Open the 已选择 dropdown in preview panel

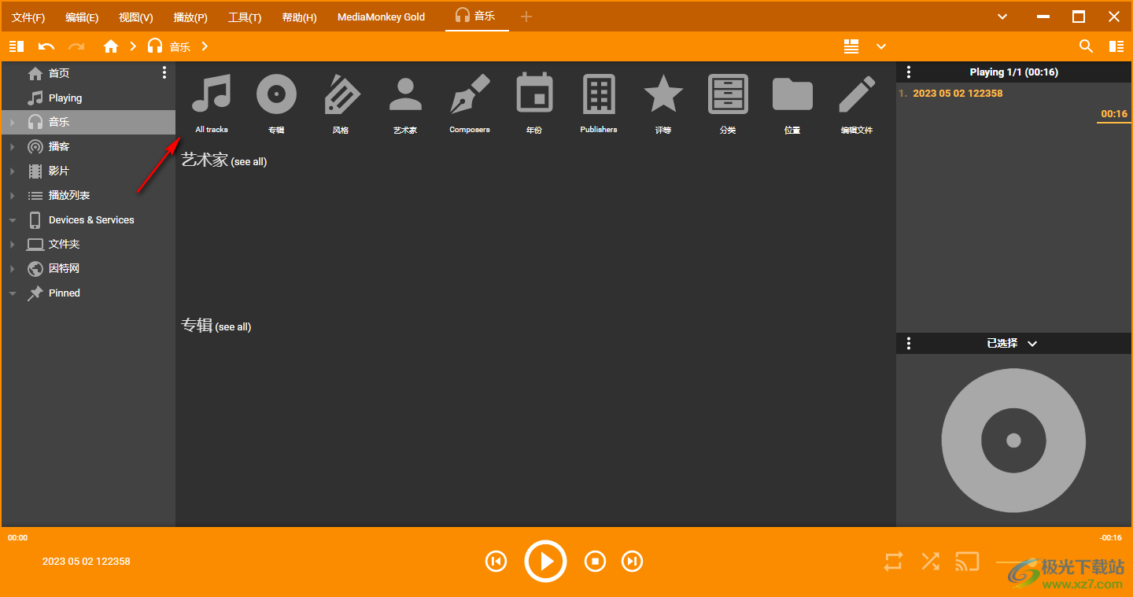[1032, 344]
